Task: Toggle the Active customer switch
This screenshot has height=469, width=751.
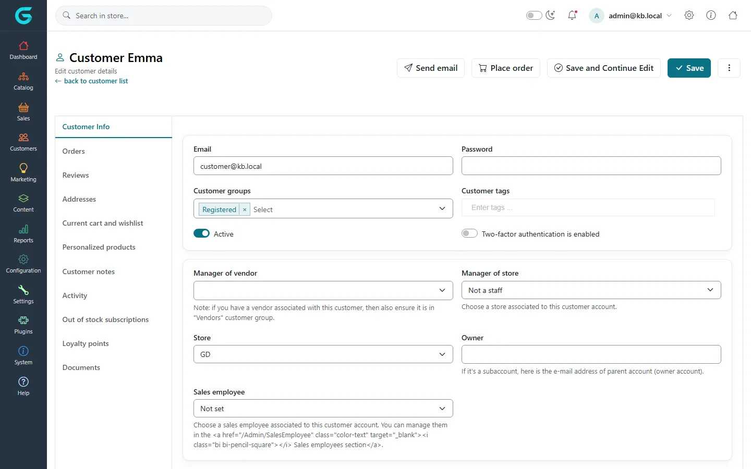Action: click(x=201, y=233)
